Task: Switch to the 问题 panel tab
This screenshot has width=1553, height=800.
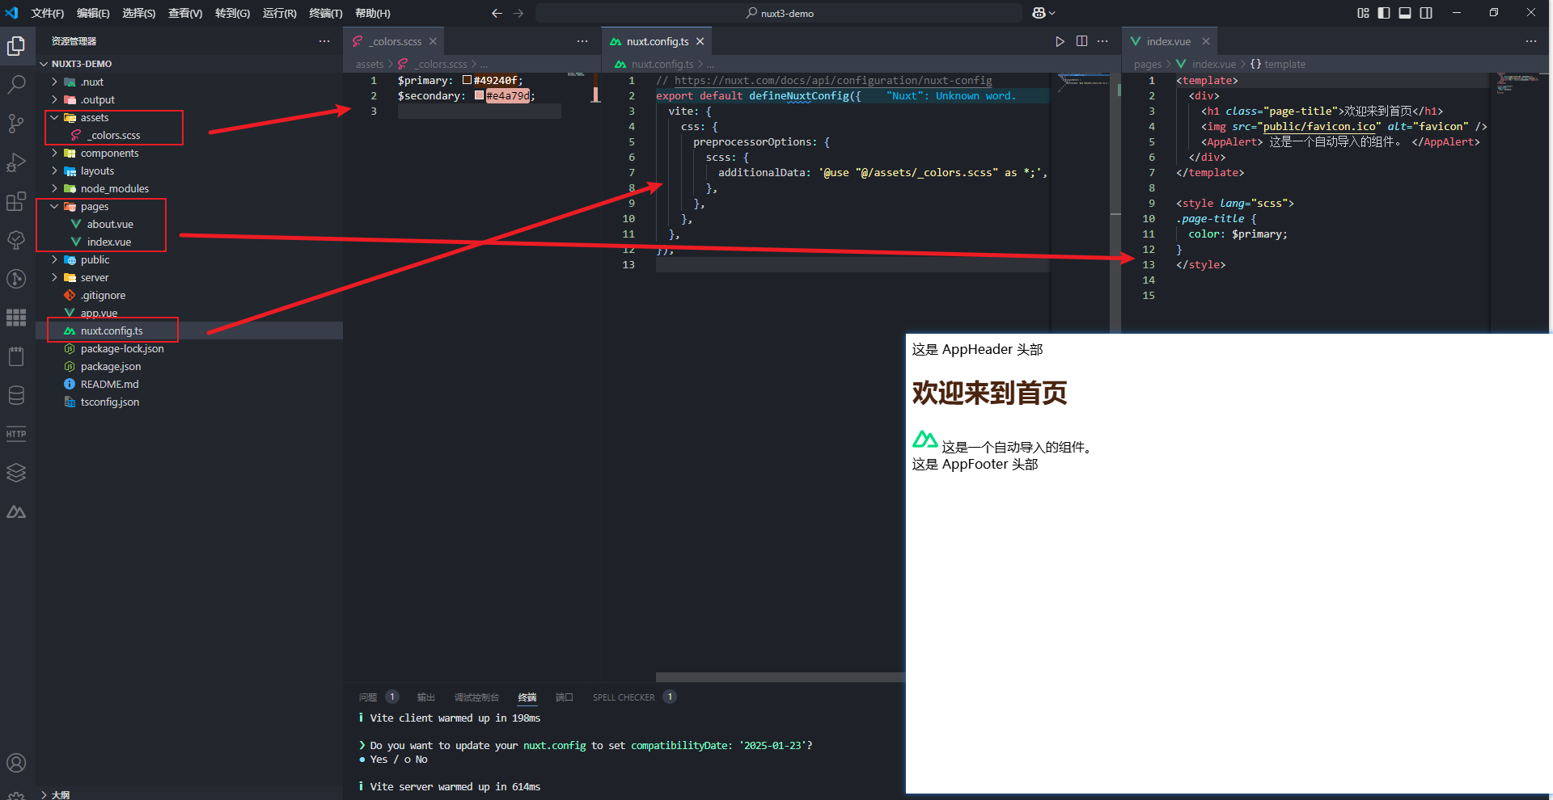Action: [368, 697]
